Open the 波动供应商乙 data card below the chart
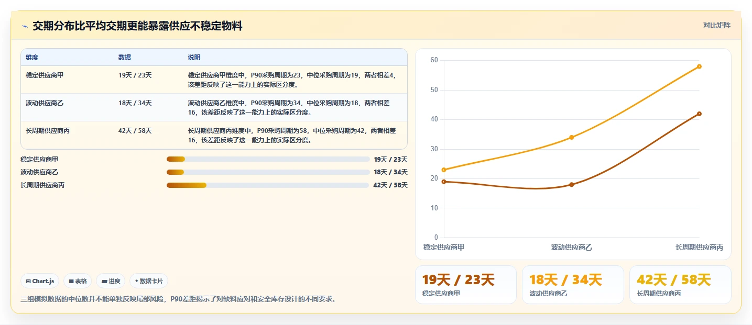752x325 pixels. [x=573, y=285]
